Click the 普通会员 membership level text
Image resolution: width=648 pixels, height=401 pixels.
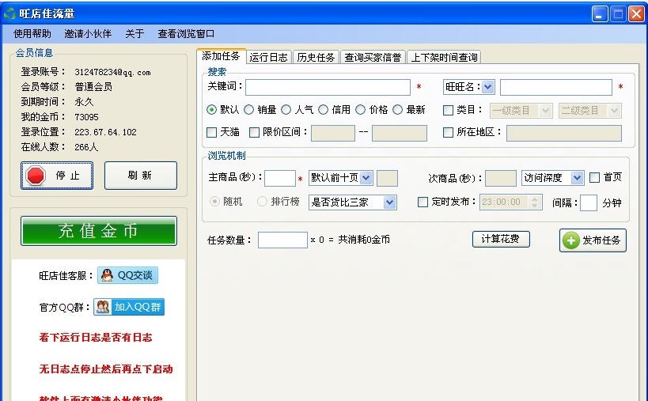[x=93, y=87]
